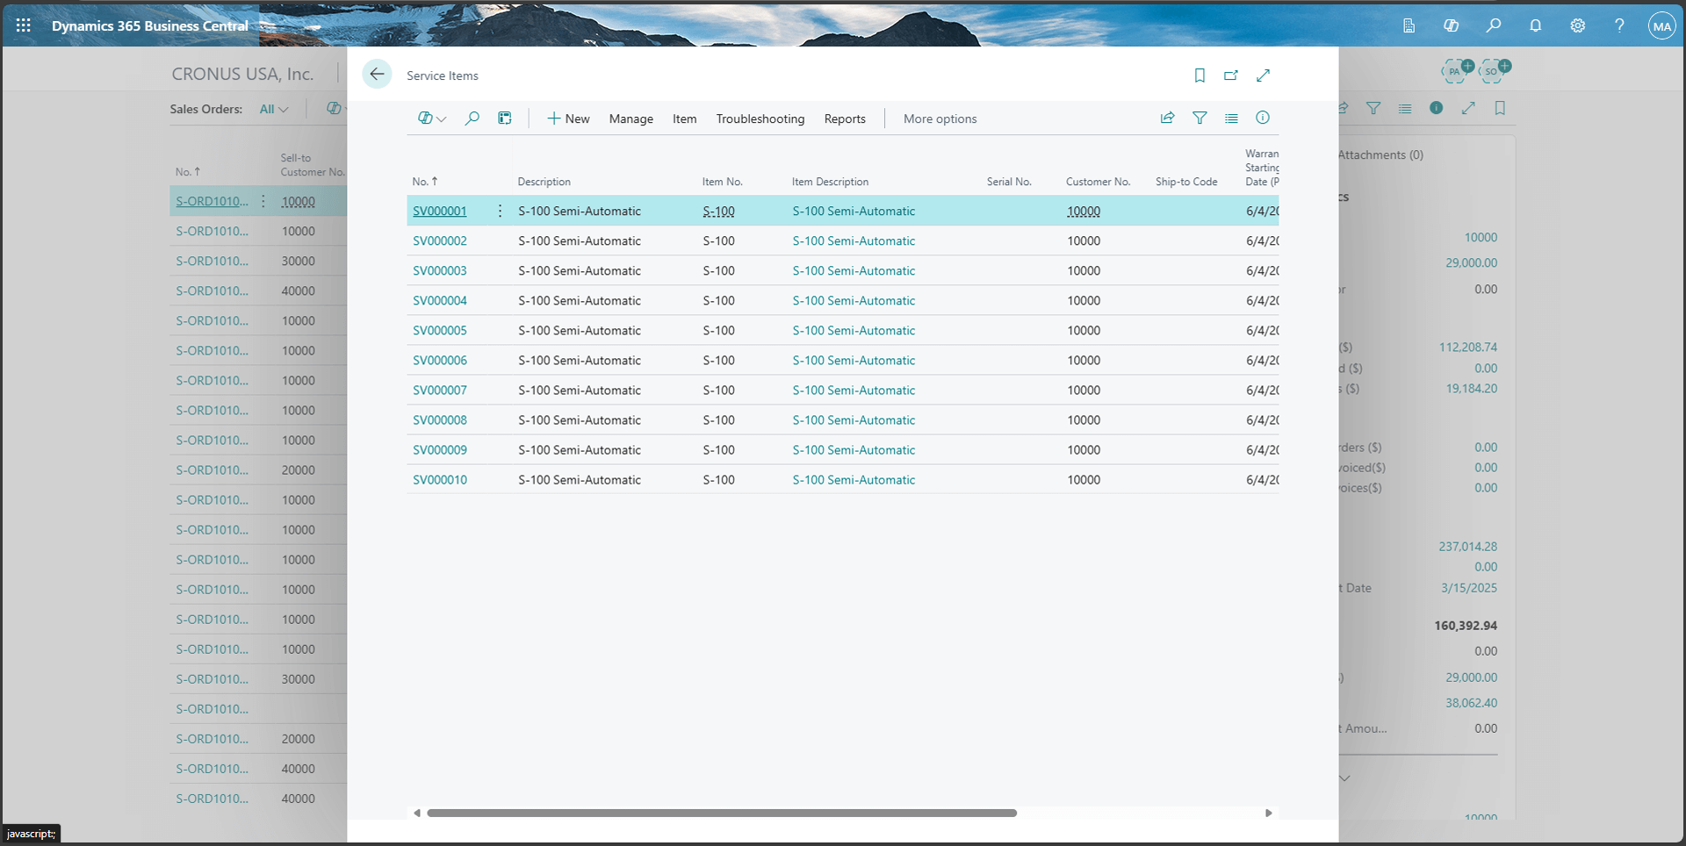Open Dynamics 365 settings gear

(1578, 25)
